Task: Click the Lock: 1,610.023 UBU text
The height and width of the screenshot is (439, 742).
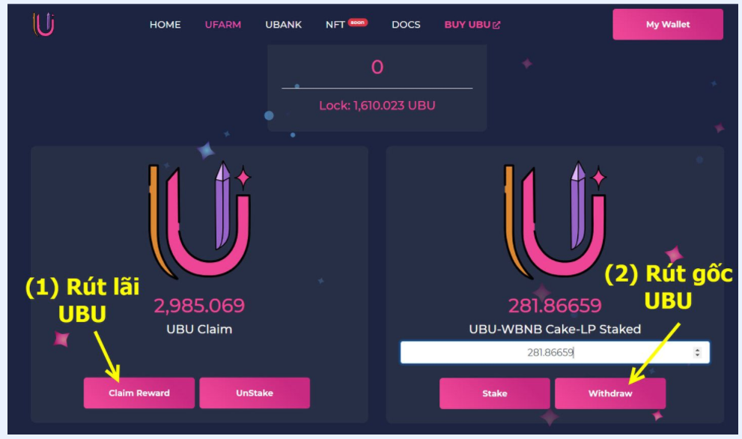Action: coord(377,105)
